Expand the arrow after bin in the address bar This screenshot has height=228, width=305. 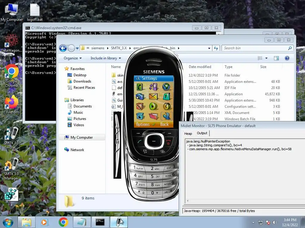point(179,48)
